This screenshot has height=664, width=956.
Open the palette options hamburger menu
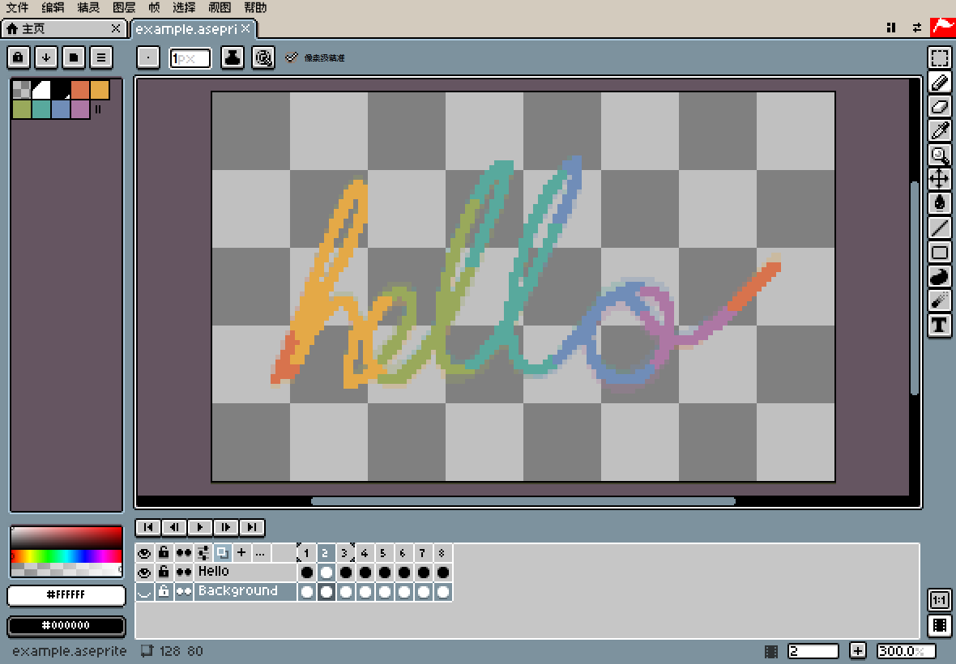[x=101, y=57]
